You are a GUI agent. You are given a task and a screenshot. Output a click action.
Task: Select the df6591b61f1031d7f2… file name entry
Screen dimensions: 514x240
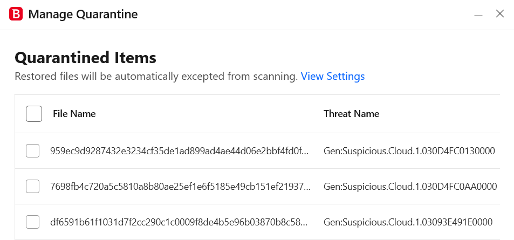[x=179, y=222]
